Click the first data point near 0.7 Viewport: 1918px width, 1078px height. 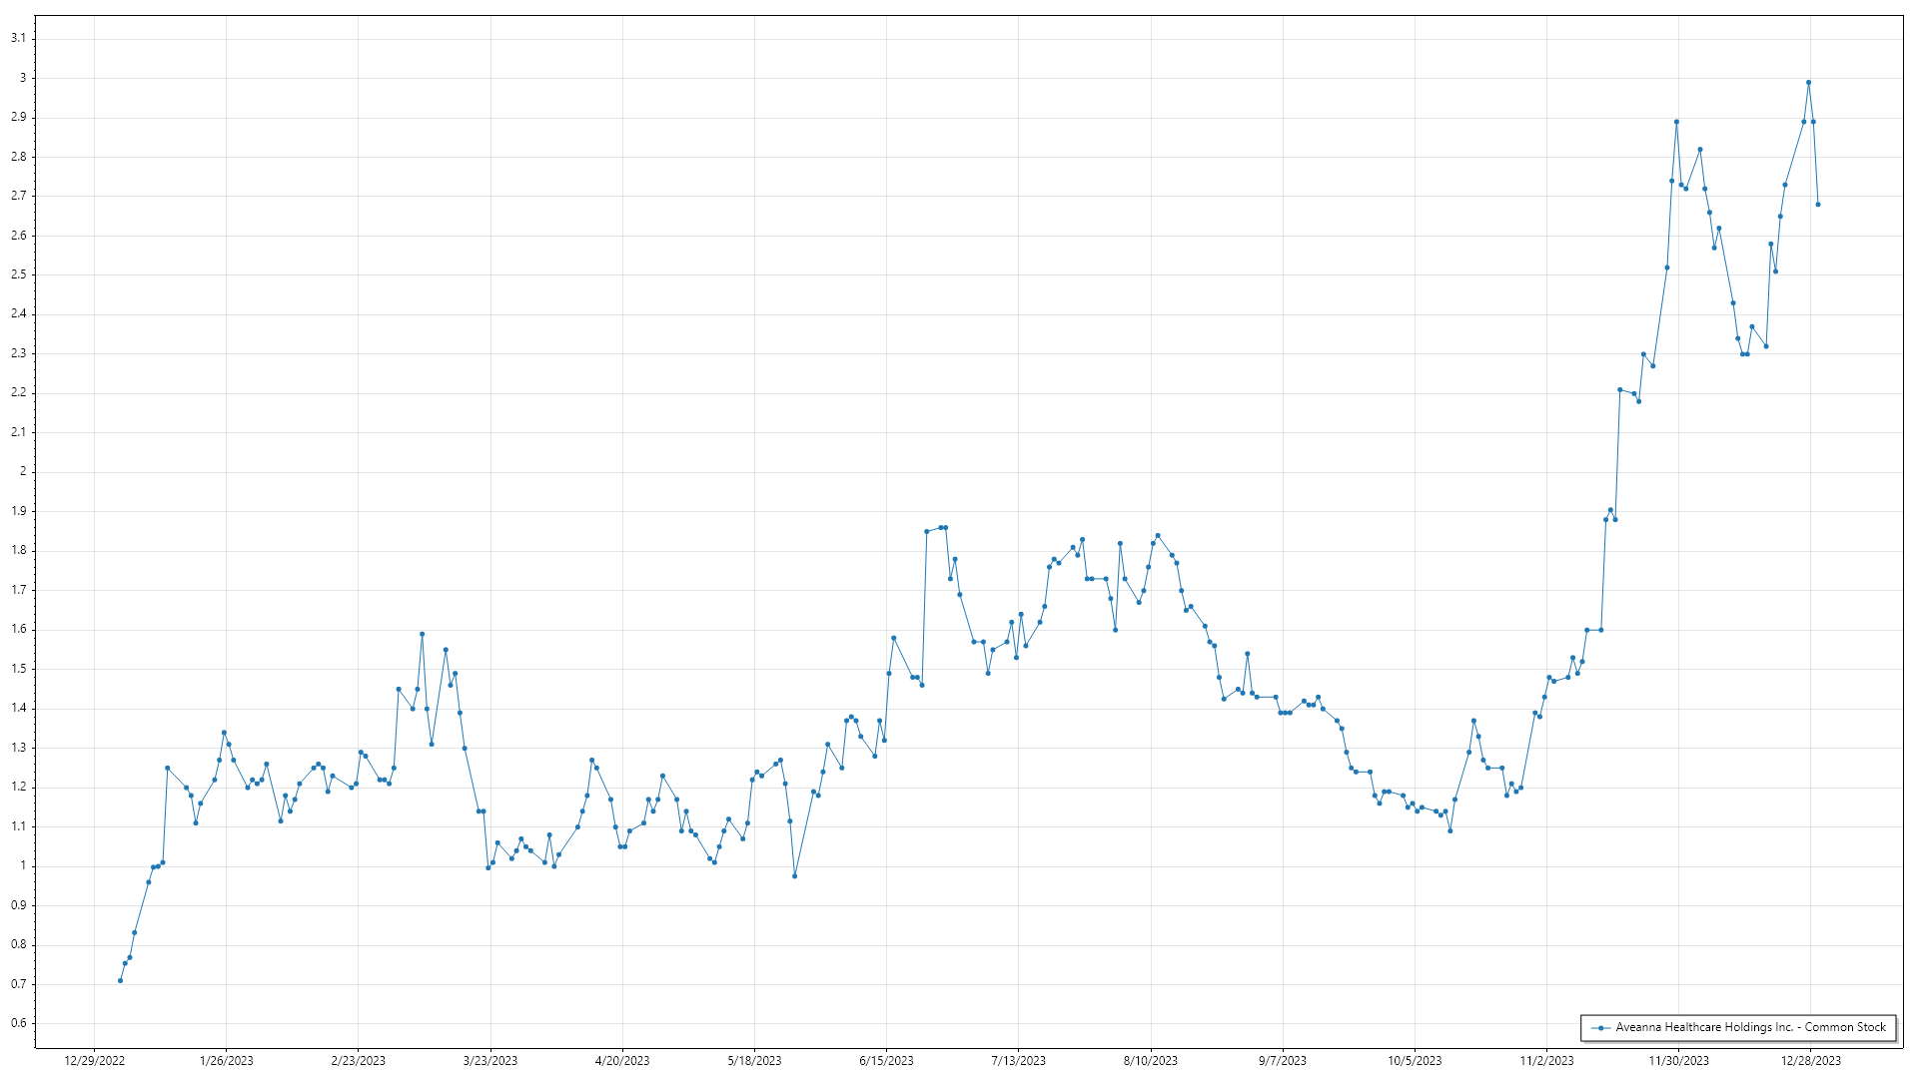[120, 980]
